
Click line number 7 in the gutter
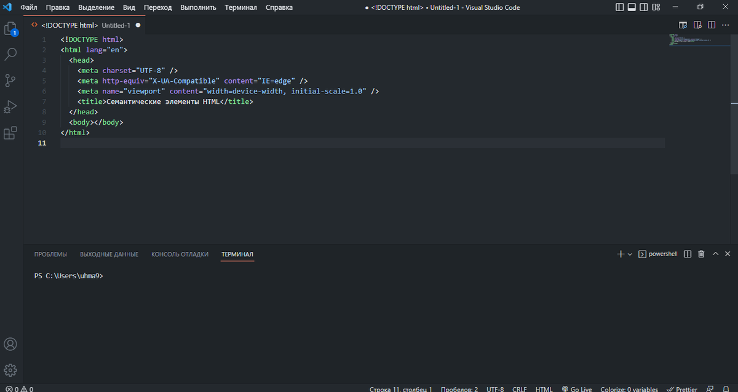[x=44, y=101]
